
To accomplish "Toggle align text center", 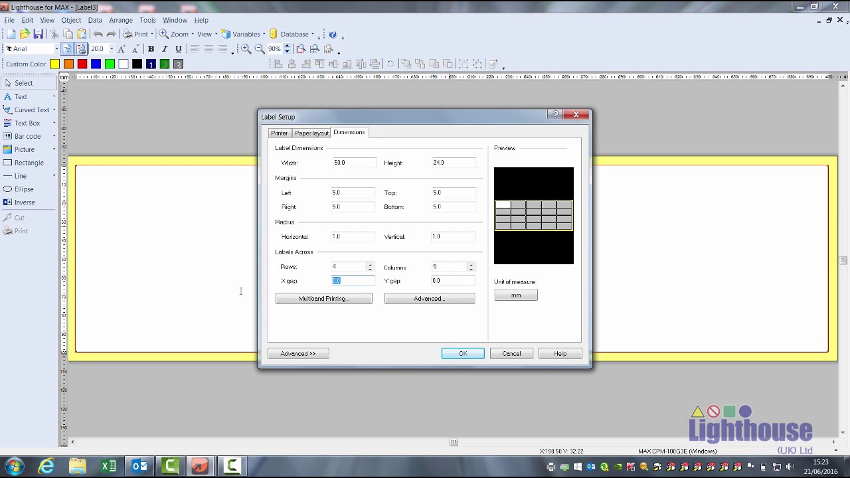I will 209,49.
